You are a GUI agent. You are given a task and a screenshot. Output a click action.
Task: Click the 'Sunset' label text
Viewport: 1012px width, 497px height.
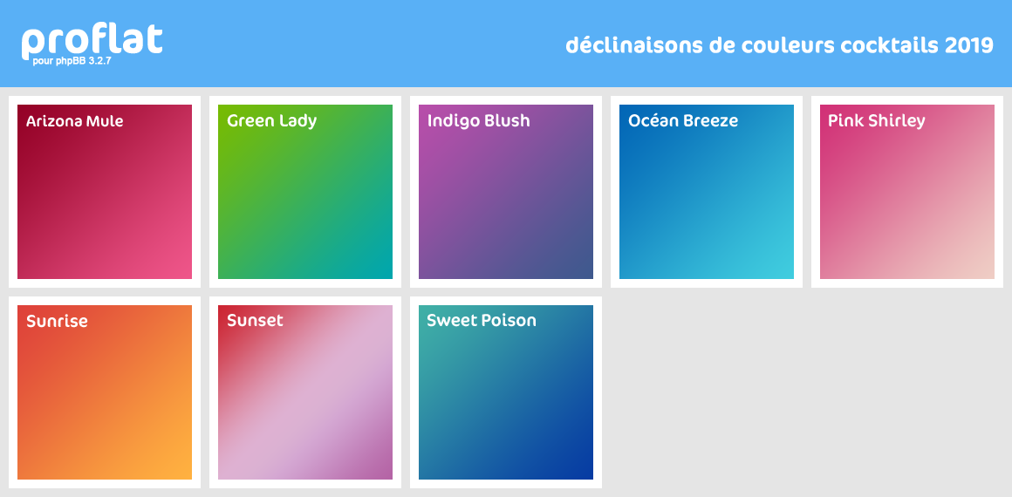tap(255, 321)
